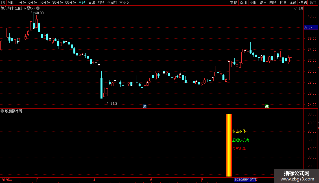Click the 24.21 low price label

[x=115, y=104]
